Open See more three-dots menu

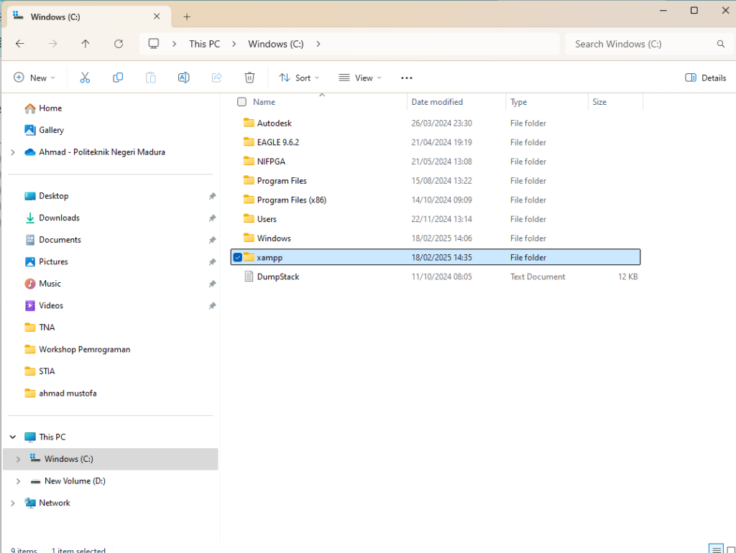pos(407,78)
